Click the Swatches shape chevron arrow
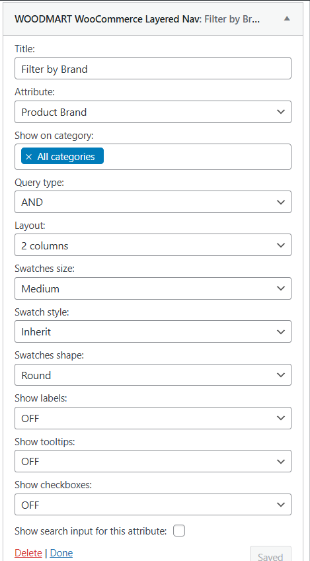Image resolution: width=310 pixels, height=561 pixels. coord(281,375)
